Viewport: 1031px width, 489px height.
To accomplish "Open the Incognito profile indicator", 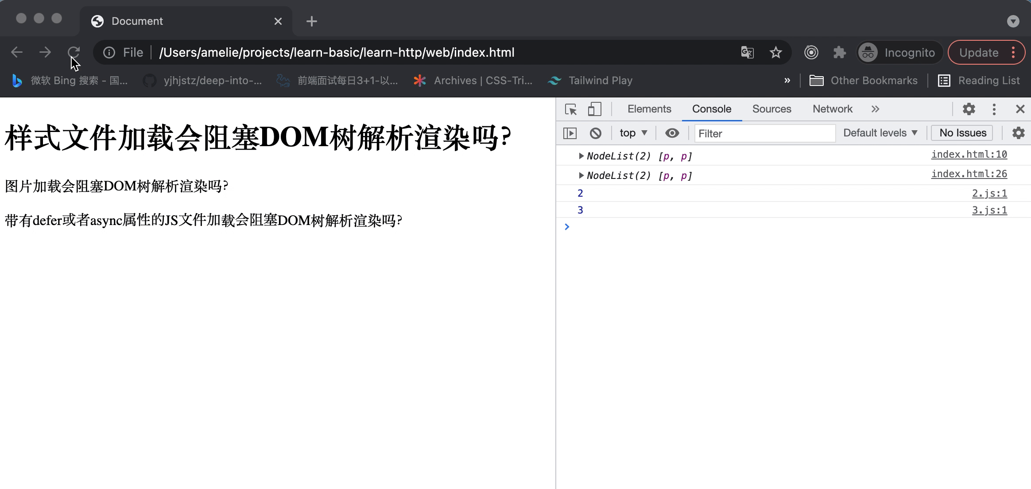I will (x=900, y=52).
